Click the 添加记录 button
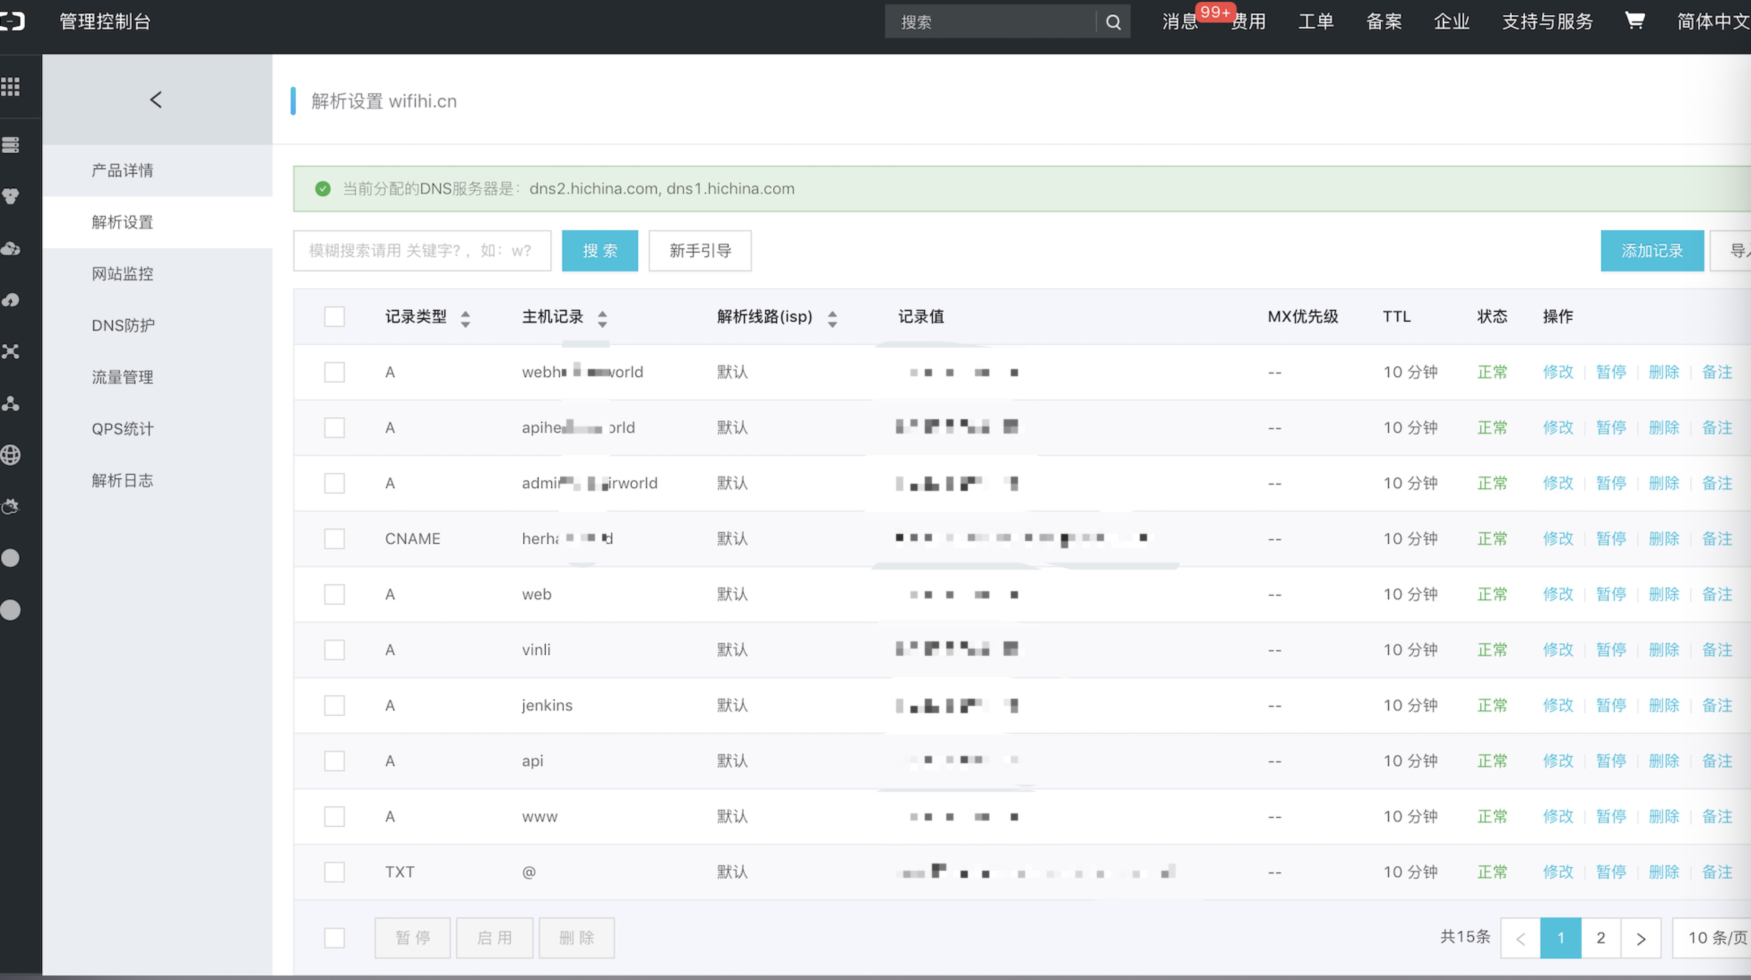 coord(1652,251)
